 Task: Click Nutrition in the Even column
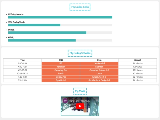pyautogui.click(x=99, y=67)
